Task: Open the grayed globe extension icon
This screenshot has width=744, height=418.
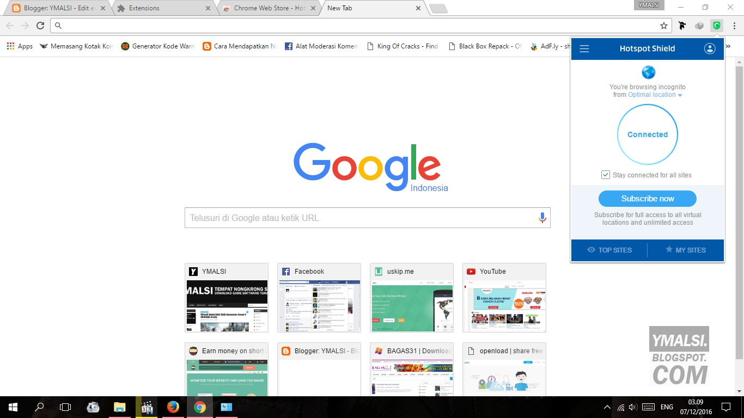Action: [699, 25]
